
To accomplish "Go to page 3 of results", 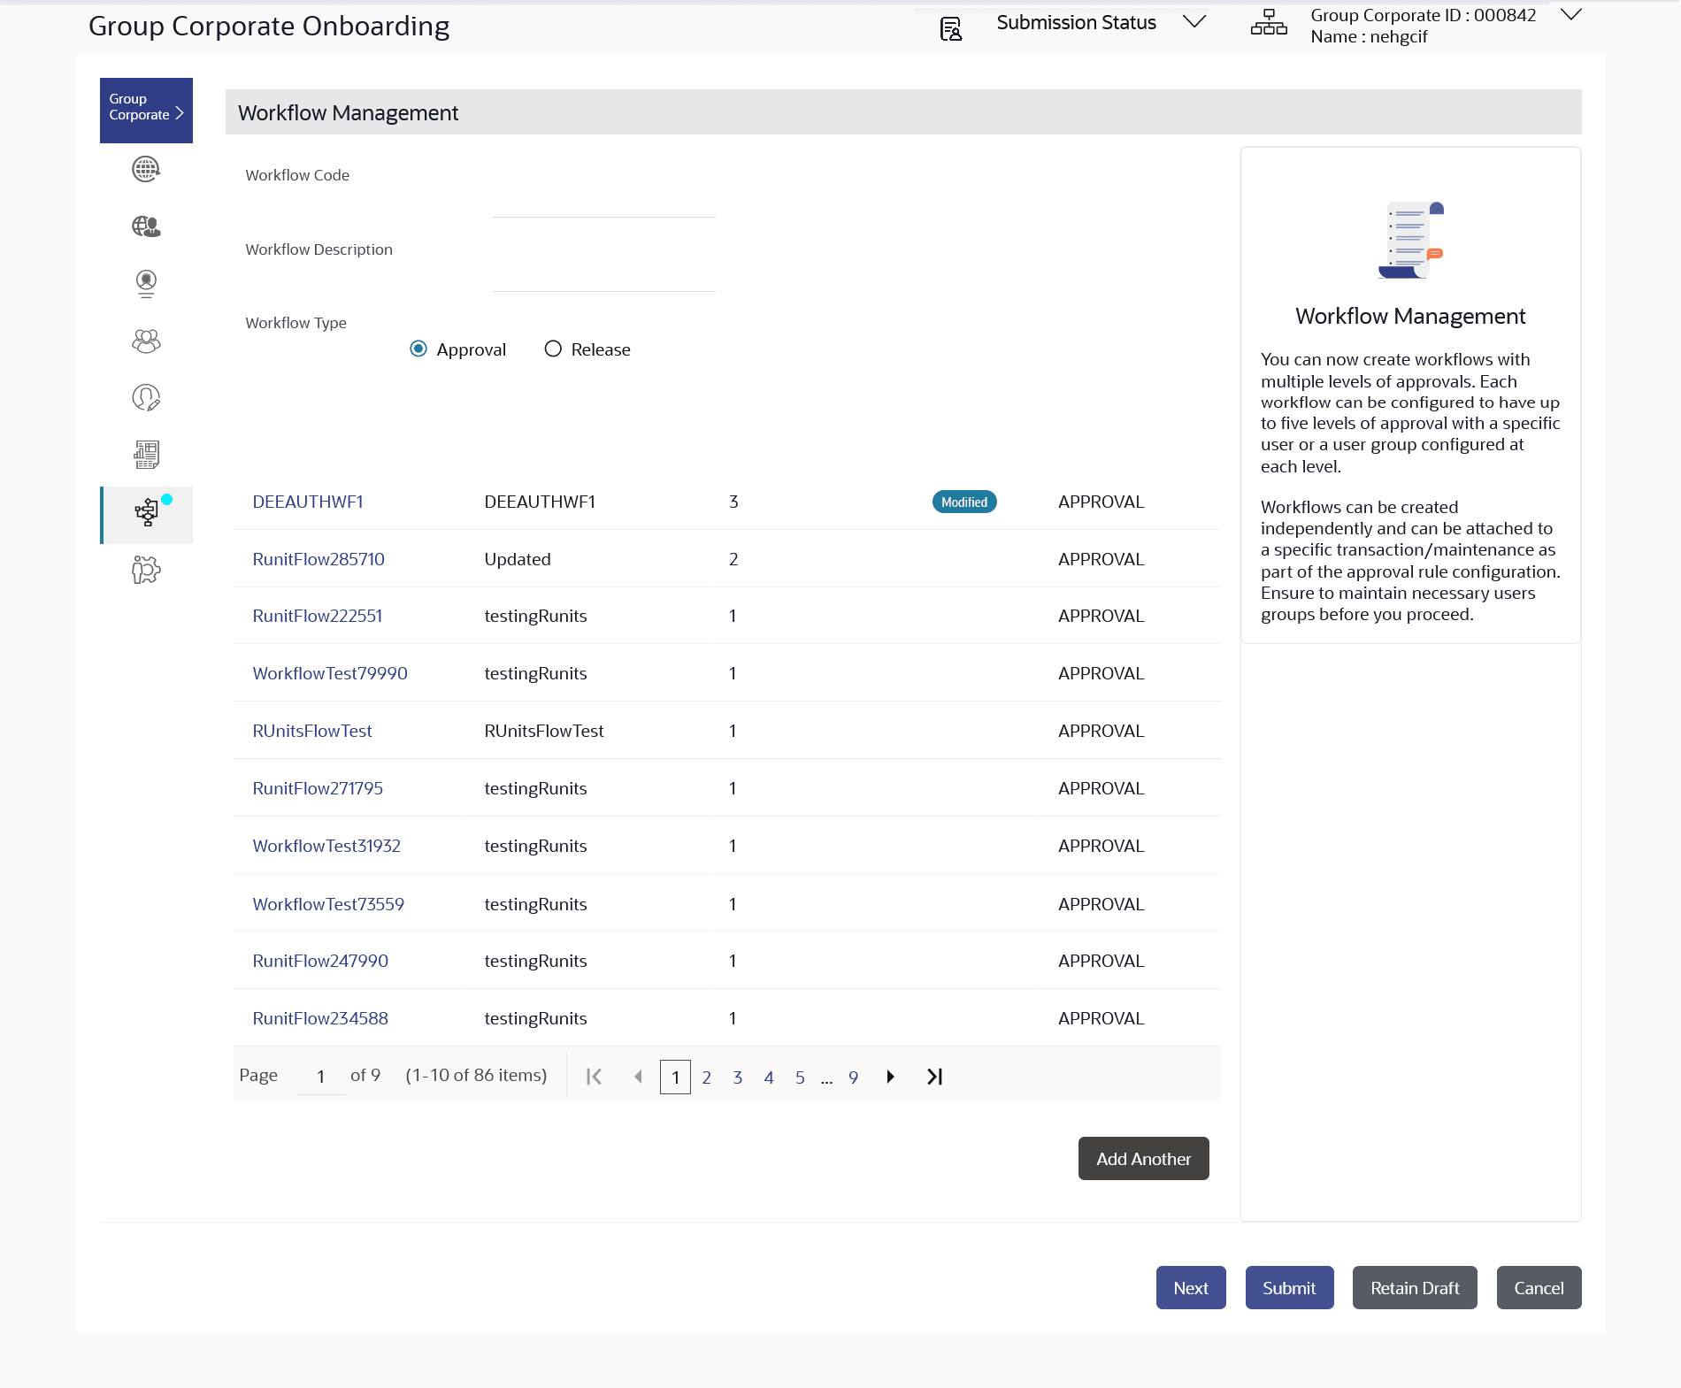I will click(738, 1077).
